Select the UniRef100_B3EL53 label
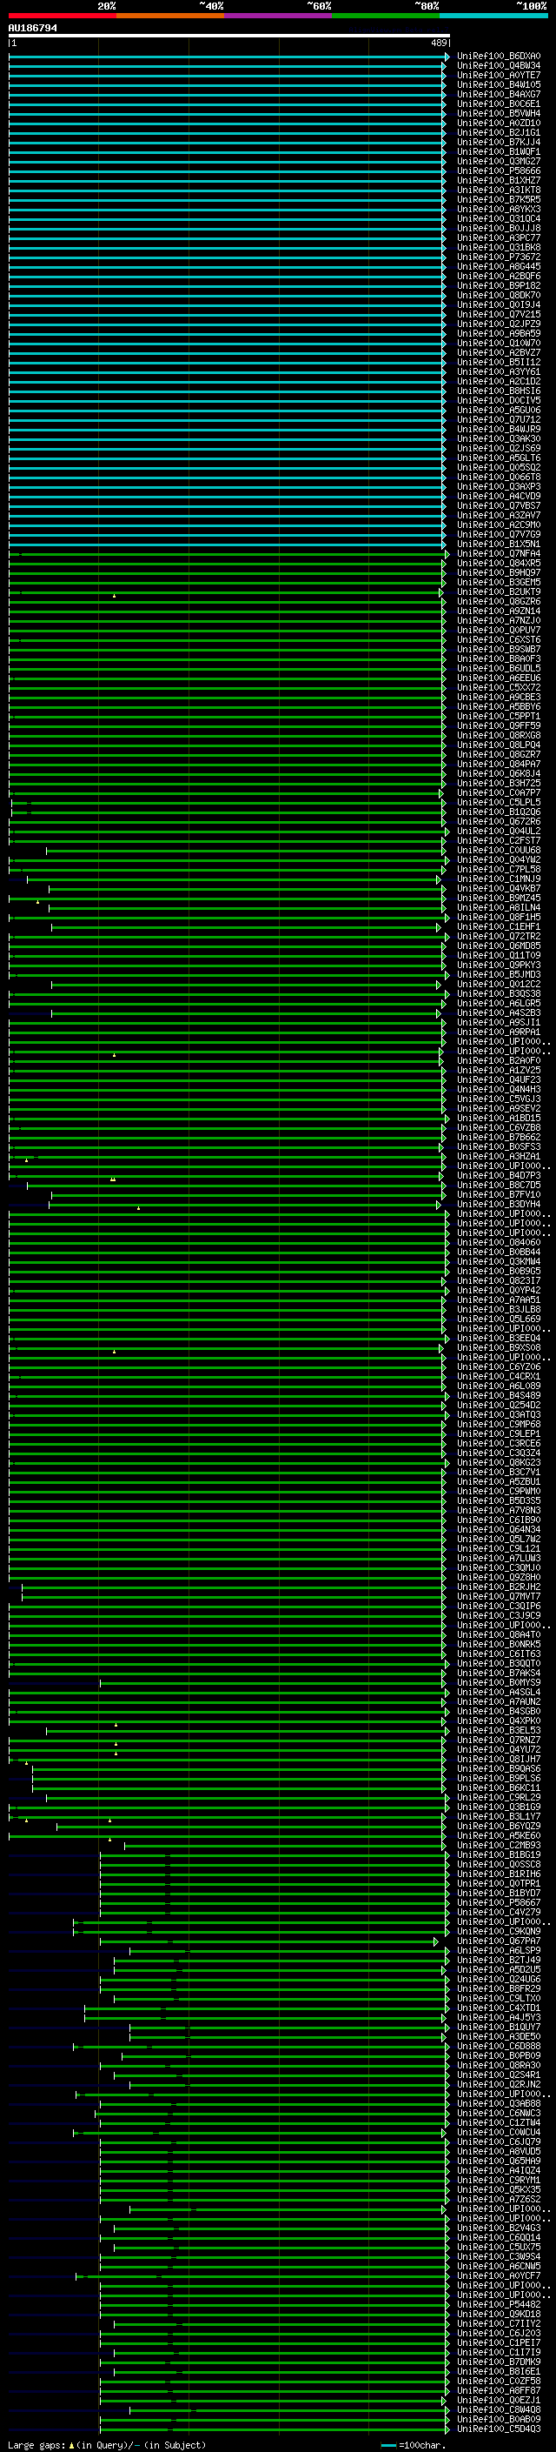The width and height of the screenshot is (556, 2452). 499,1732
